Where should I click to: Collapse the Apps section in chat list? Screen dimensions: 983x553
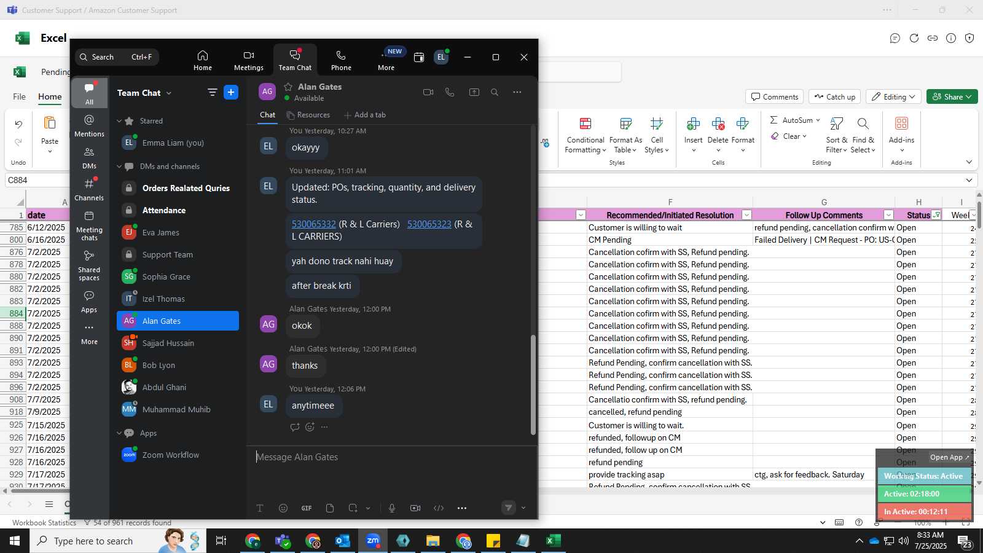pyautogui.click(x=119, y=433)
